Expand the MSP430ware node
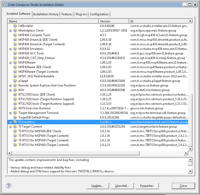Viewport: 200px width, 195px height. (10, 63)
